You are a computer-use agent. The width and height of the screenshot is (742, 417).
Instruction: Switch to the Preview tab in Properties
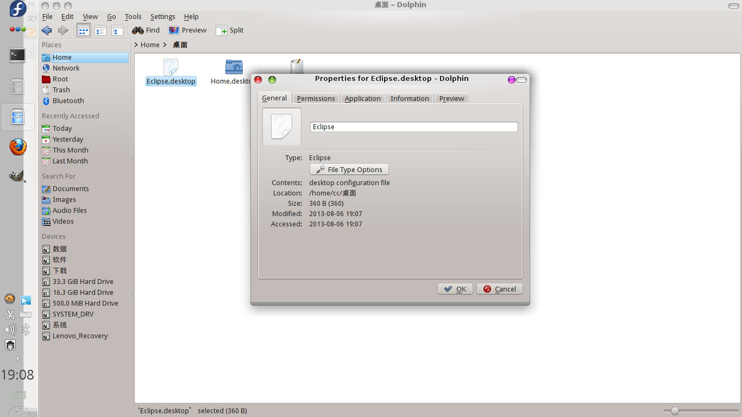pos(451,98)
